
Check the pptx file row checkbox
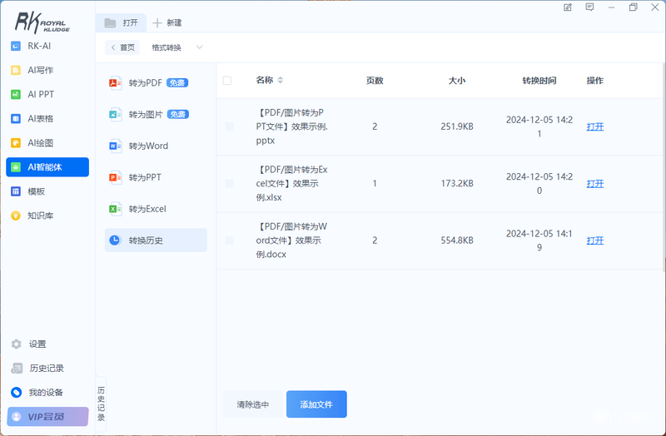tap(230, 126)
